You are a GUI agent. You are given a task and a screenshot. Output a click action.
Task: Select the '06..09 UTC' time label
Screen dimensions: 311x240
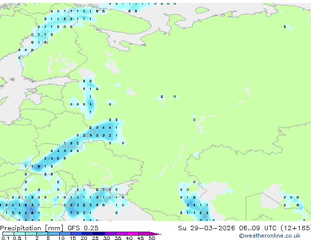point(258,228)
